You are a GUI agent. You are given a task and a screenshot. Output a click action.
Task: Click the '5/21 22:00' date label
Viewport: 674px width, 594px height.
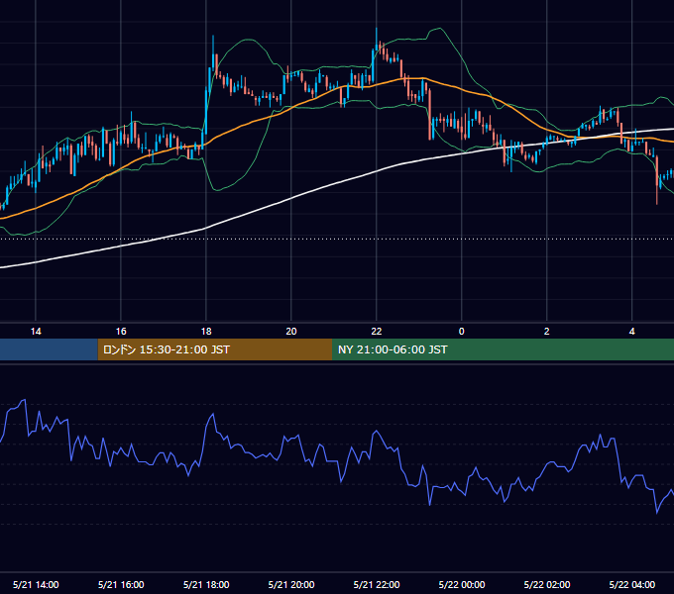click(376, 584)
